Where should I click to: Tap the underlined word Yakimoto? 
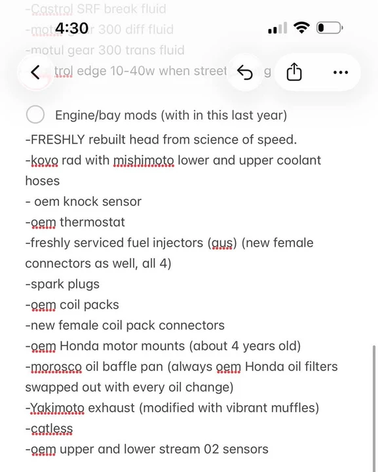pos(57,408)
